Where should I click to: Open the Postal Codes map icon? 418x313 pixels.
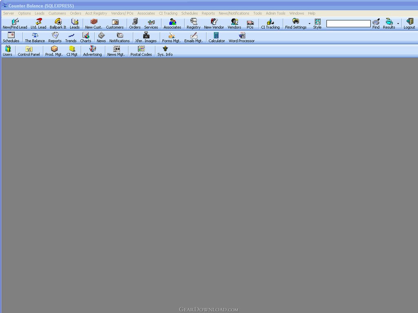click(x=141, y=51)
